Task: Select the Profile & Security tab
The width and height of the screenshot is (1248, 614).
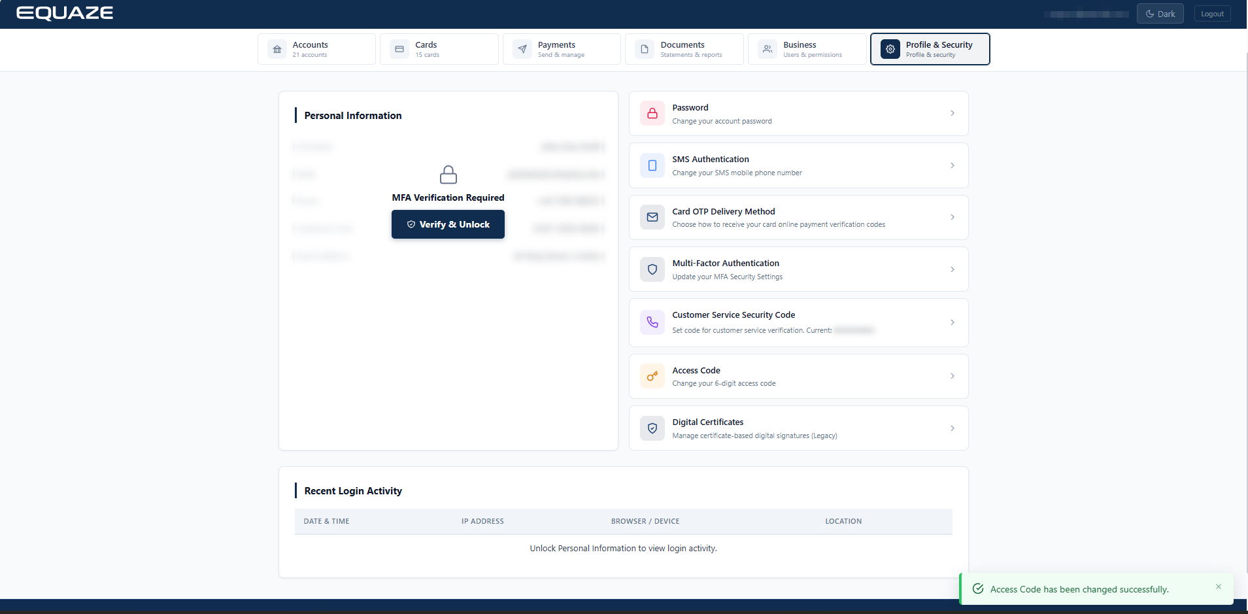Action: point(930,49)
